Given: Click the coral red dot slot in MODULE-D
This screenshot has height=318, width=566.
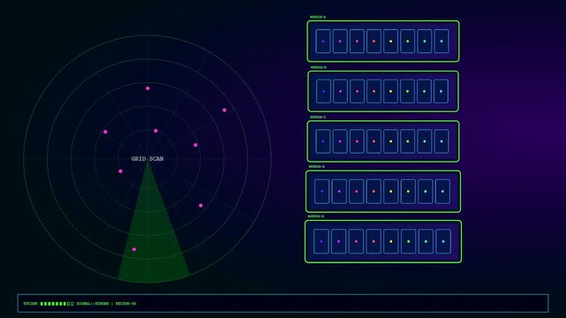Looking at the screenshot, I should (x=374, y=192).
